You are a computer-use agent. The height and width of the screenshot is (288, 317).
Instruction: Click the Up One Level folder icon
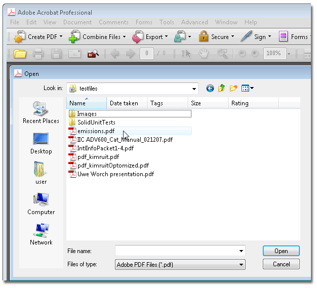point(222,88)
